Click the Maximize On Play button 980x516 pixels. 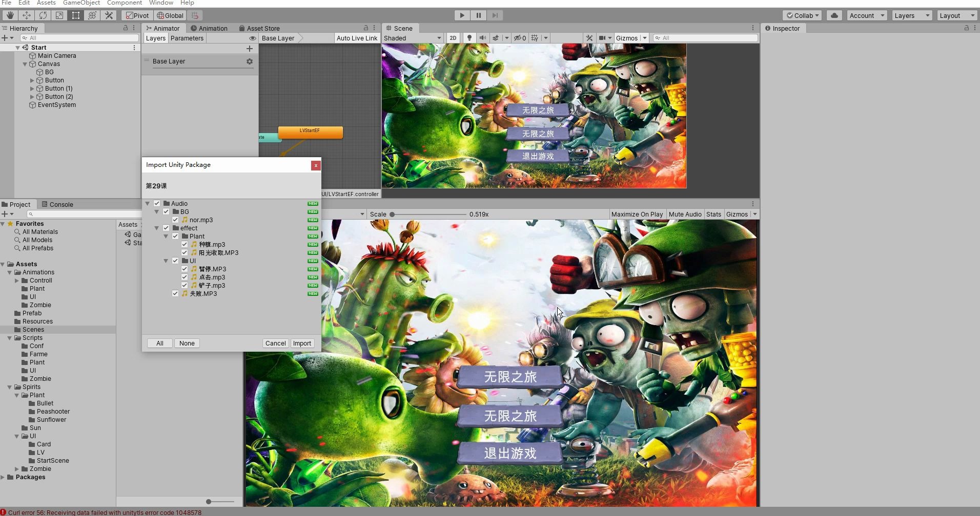637,214
